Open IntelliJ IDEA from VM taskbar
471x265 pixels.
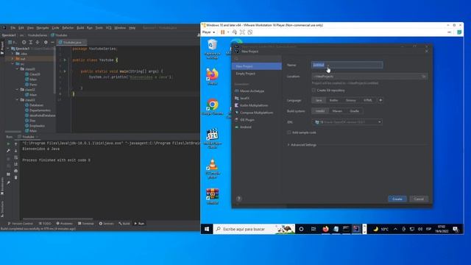coord(356,229)
